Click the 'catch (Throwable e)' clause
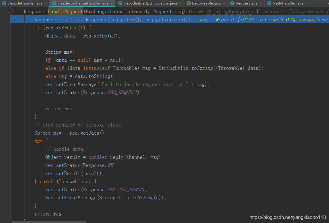 point(65,182)
